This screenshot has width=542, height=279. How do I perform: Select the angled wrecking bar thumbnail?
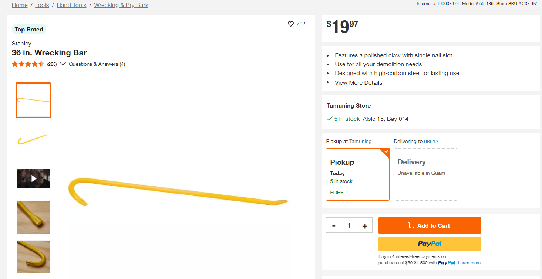33,139
